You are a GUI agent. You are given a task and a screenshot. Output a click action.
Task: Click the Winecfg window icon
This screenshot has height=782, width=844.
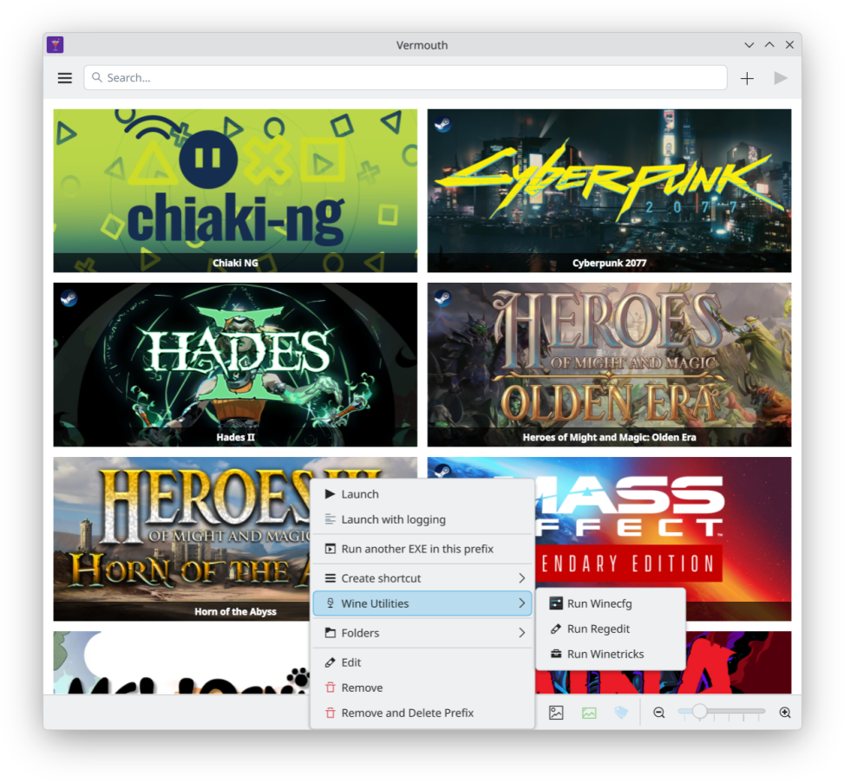tap(556, 603)
